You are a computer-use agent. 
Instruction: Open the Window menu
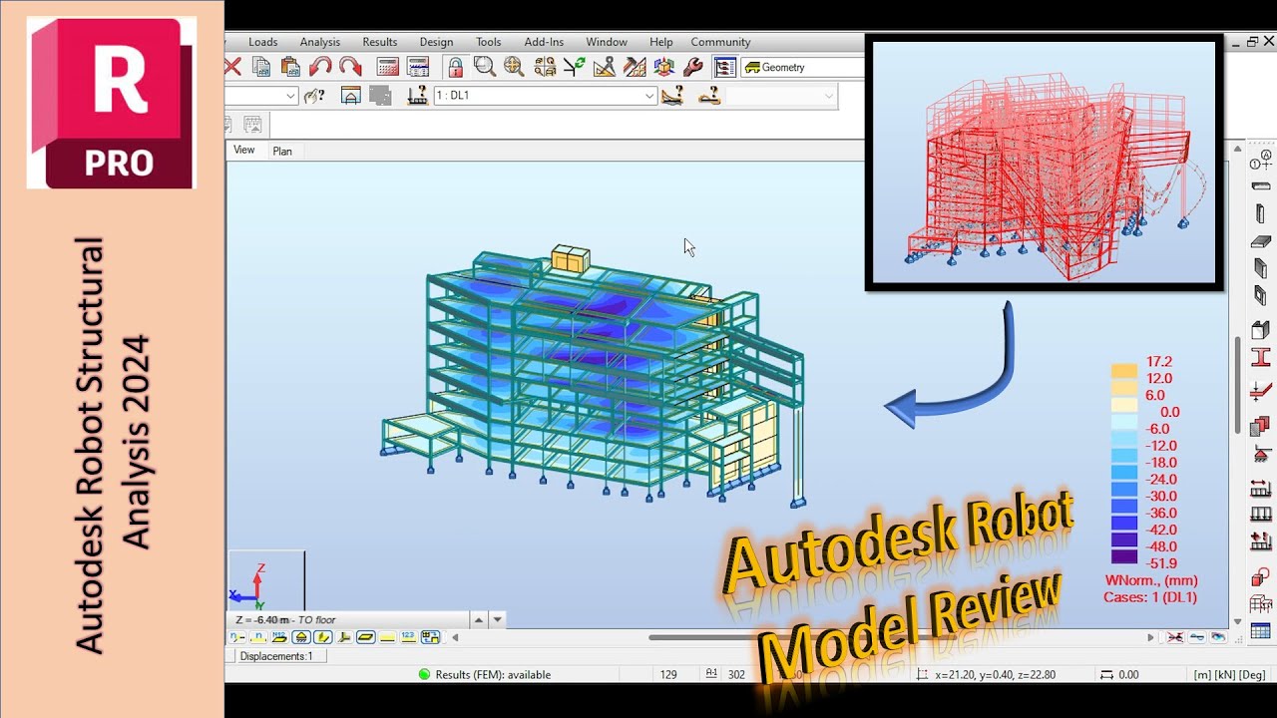click(x=607, y=42)
